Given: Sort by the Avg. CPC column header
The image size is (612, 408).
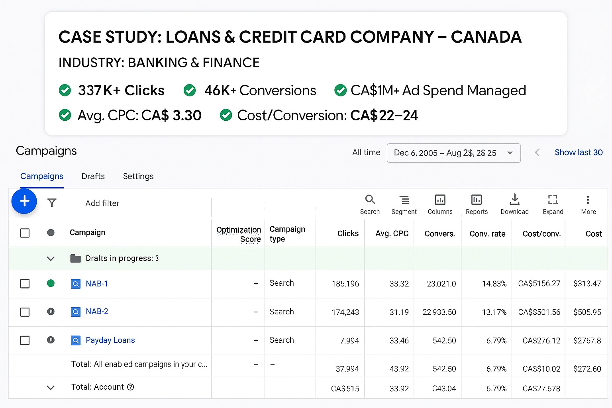Looking at the screenshot, I should [392, 233].
